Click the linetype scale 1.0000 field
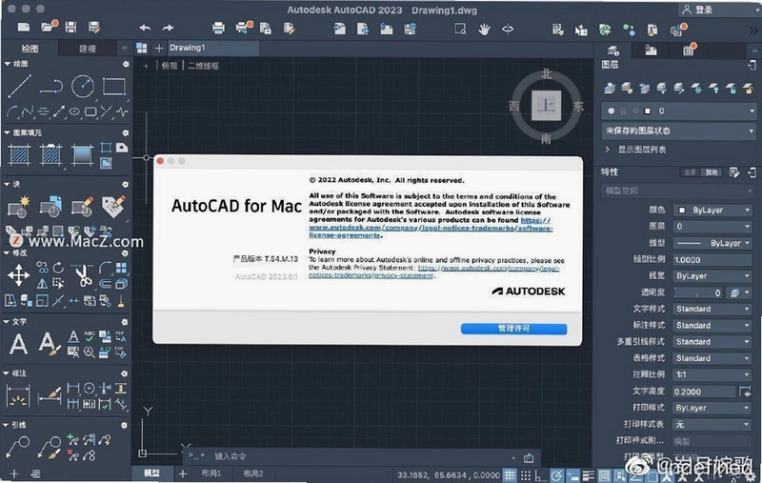The width and height of the screenshot is (762, 483). [x=712, y=259]
